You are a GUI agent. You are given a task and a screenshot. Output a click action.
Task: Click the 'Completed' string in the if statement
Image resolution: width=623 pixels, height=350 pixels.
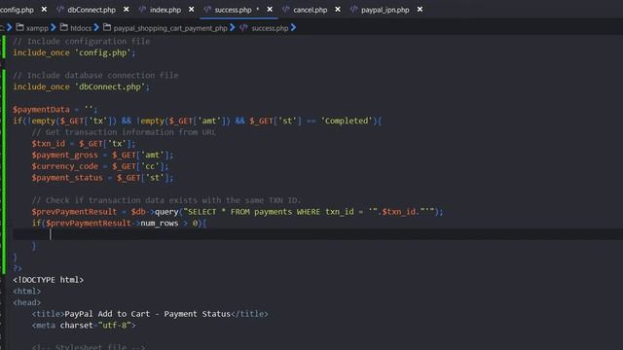(347, 121)
